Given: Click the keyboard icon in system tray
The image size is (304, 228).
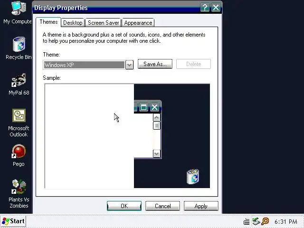Looking at the screenshot, I should (x=247, y=221).
